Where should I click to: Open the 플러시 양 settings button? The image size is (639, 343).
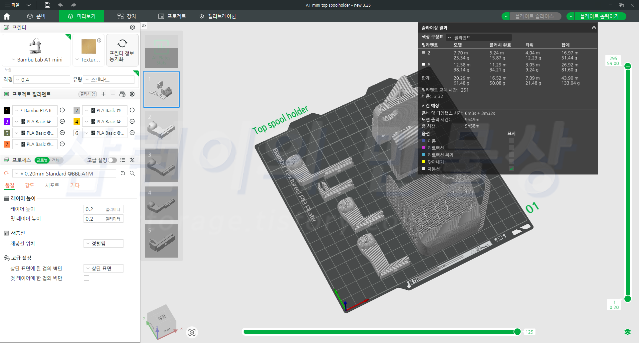tap(88, 94)
